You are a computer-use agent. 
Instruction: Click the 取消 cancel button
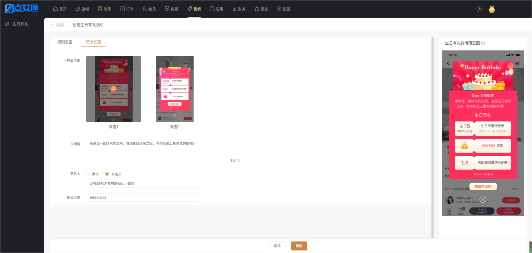[x=277, y=246]
